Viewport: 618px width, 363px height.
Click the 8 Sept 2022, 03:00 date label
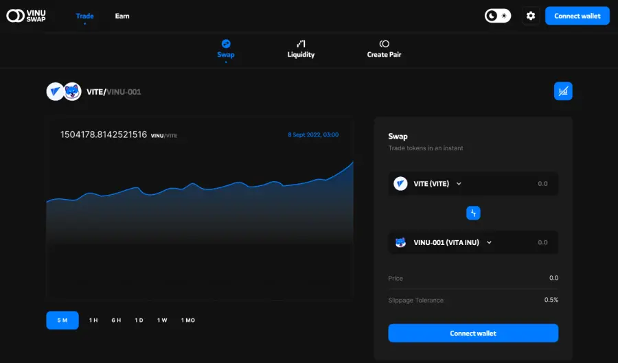pos(313,134)
